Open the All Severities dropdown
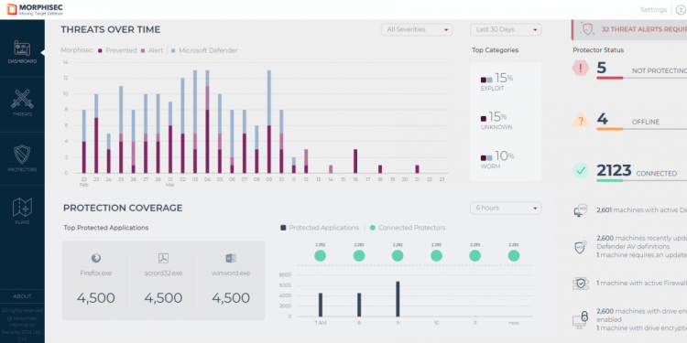 point(417,29)
